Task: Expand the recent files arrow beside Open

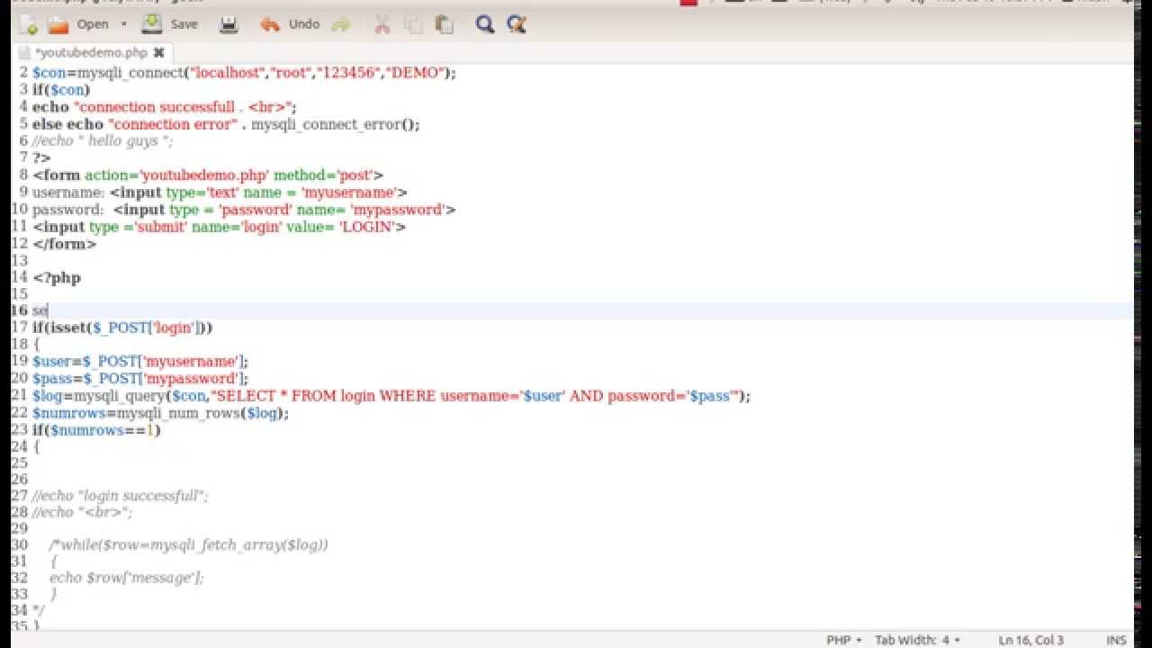Action: pyautogui.click(x=124, y=24)
